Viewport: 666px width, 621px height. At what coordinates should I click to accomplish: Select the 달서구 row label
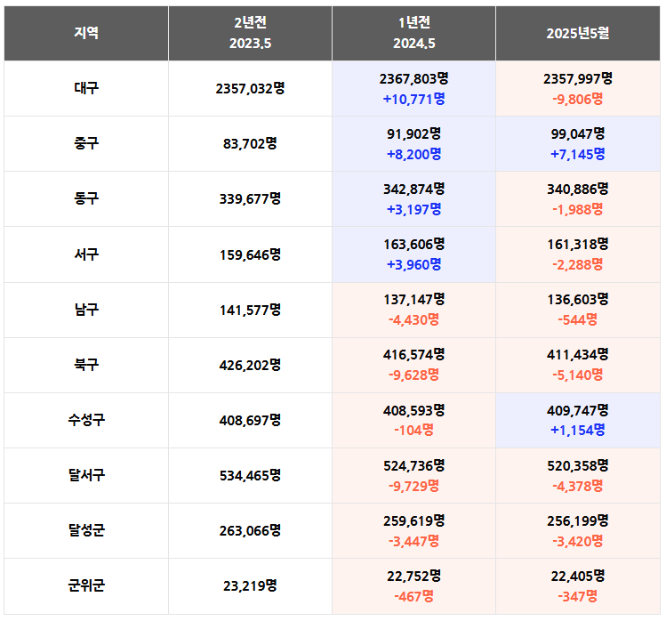coord(86,476)
